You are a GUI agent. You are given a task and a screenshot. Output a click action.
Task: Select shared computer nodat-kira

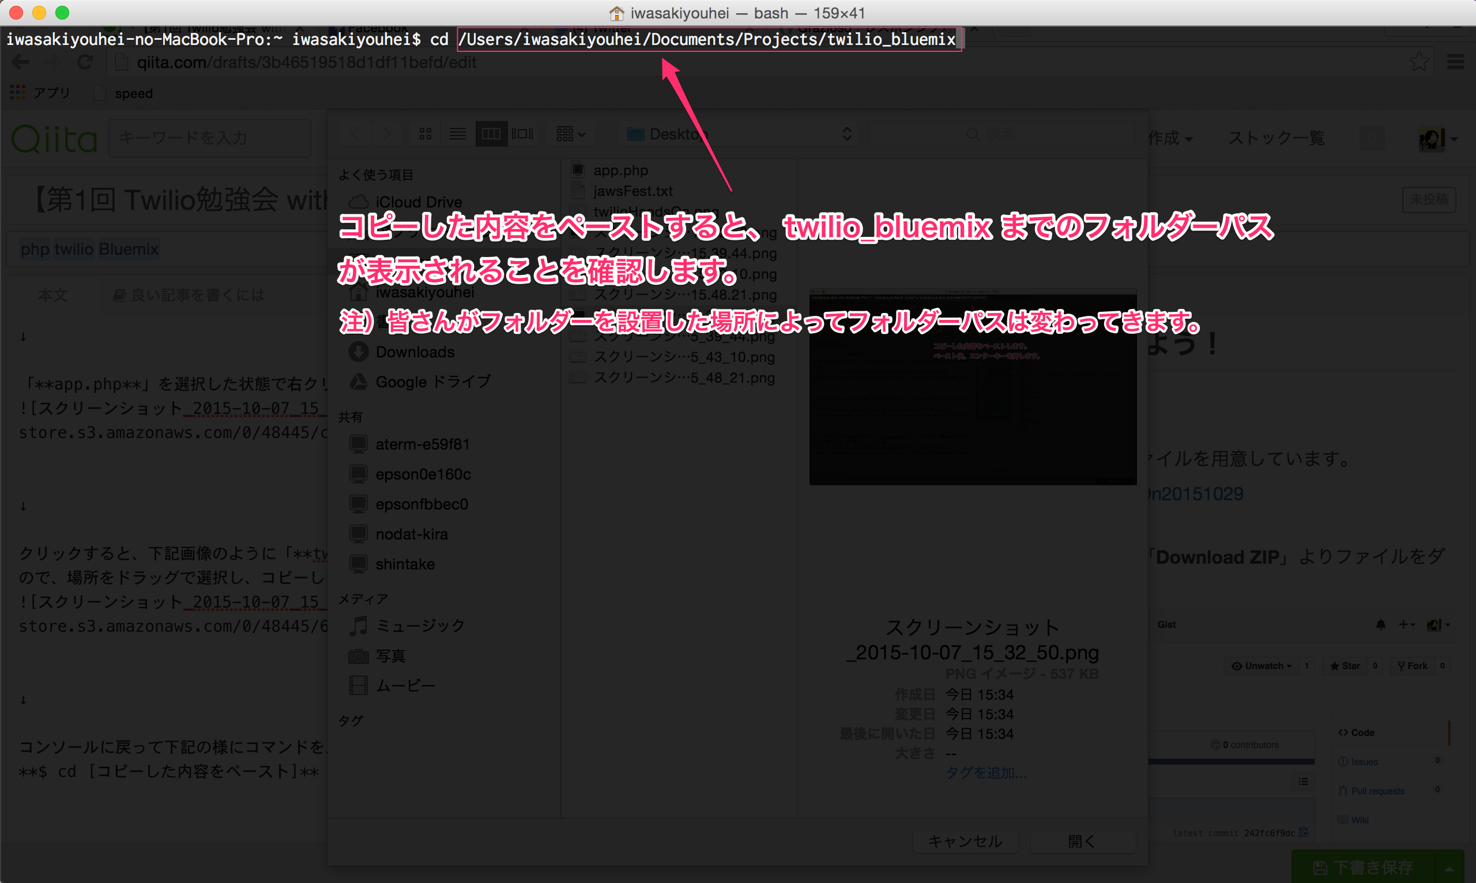point(399,534)
